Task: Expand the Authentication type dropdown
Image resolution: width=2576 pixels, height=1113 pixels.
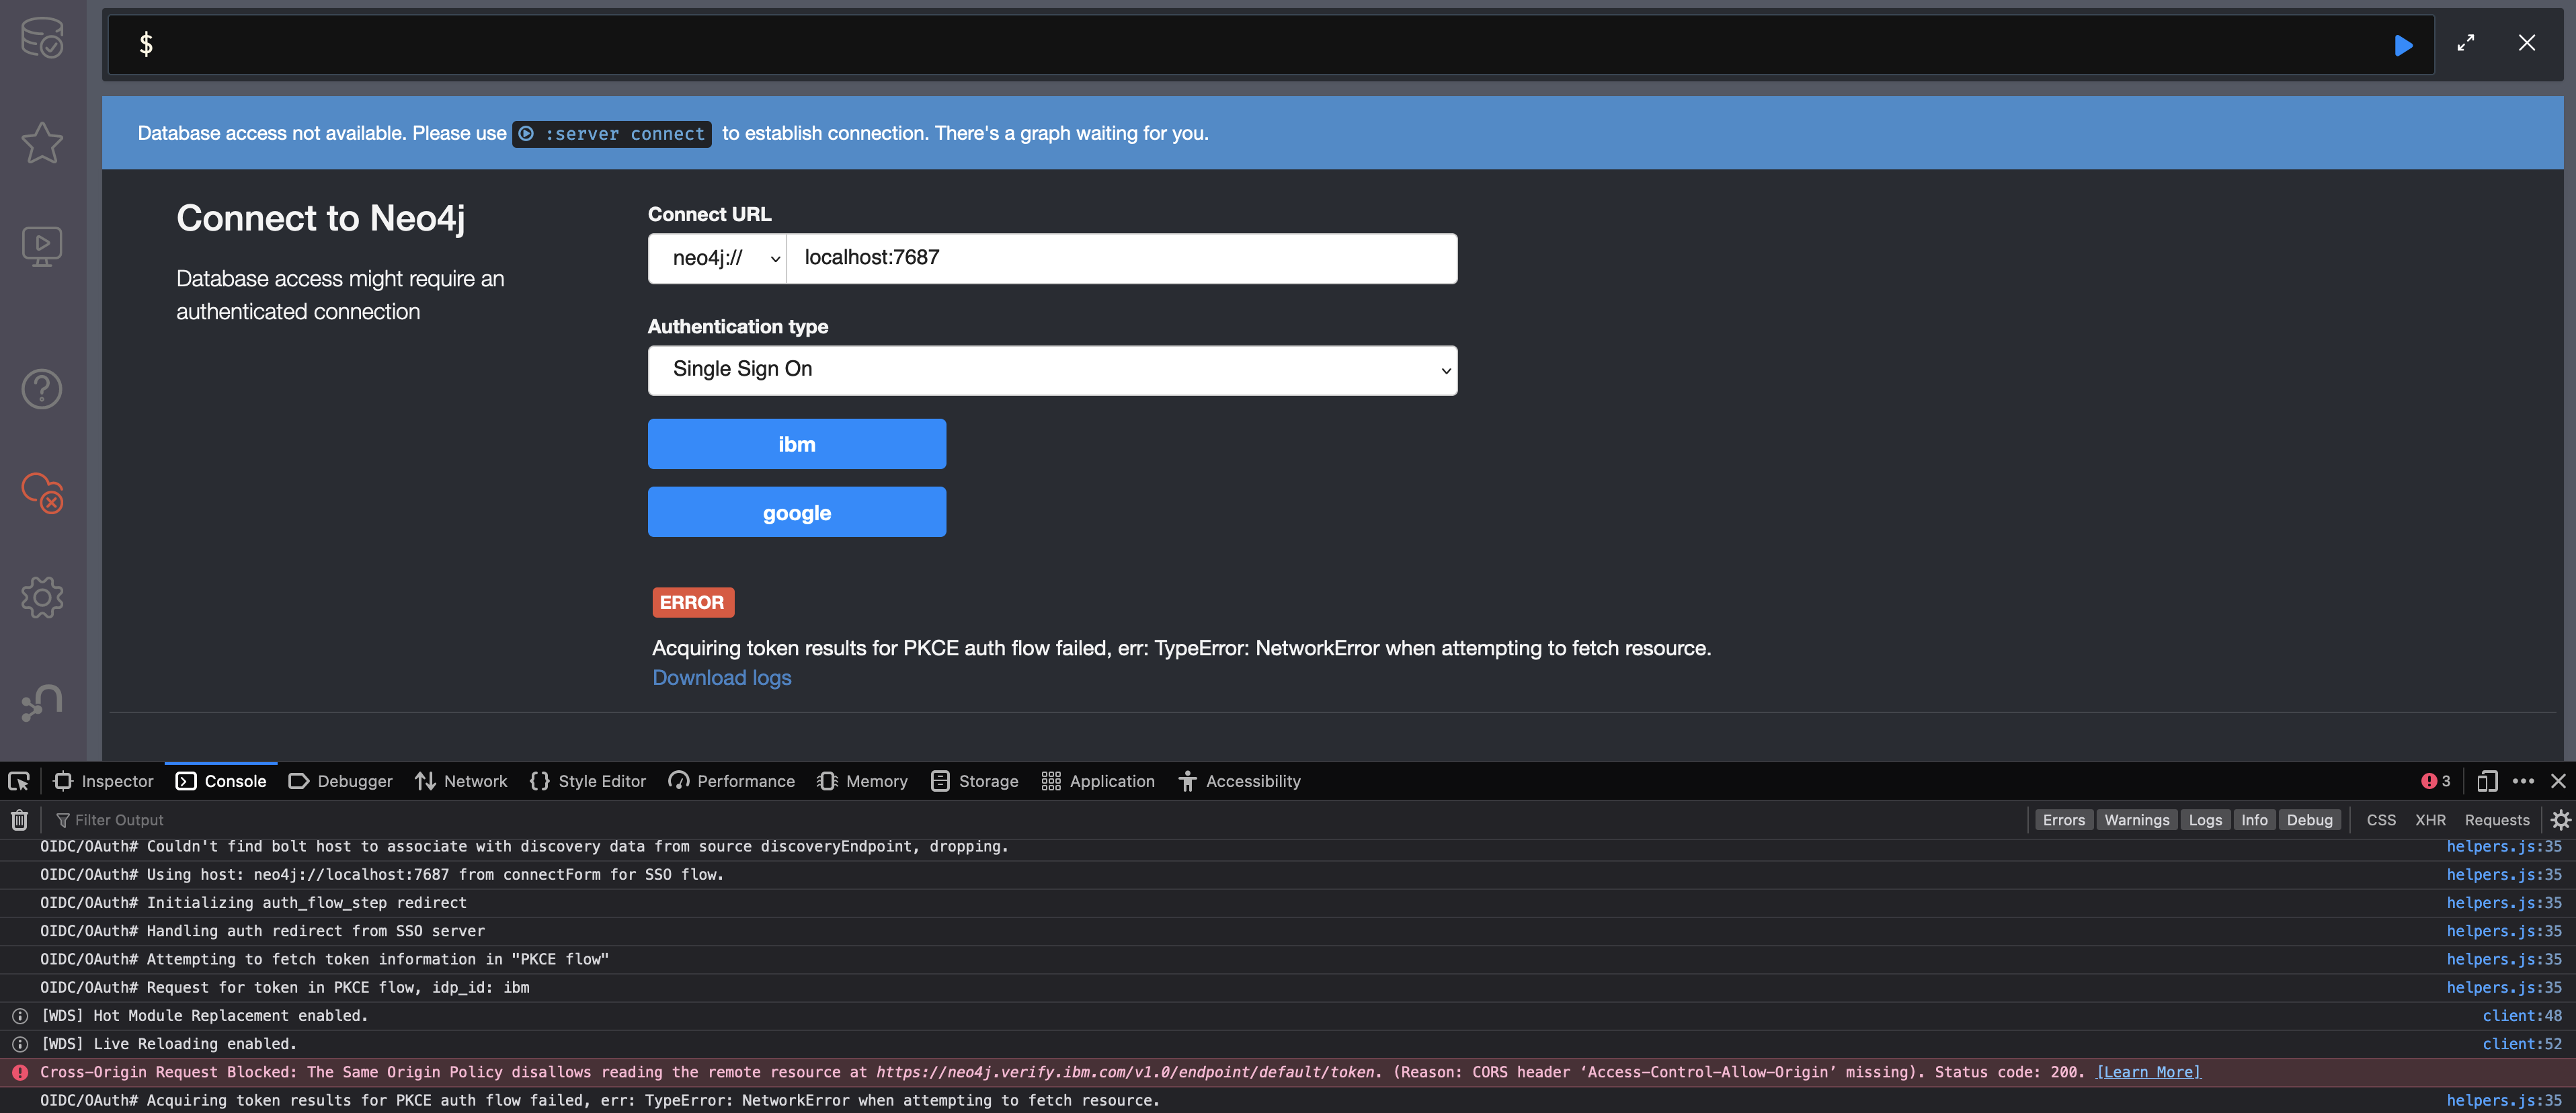Action: 1052,370
